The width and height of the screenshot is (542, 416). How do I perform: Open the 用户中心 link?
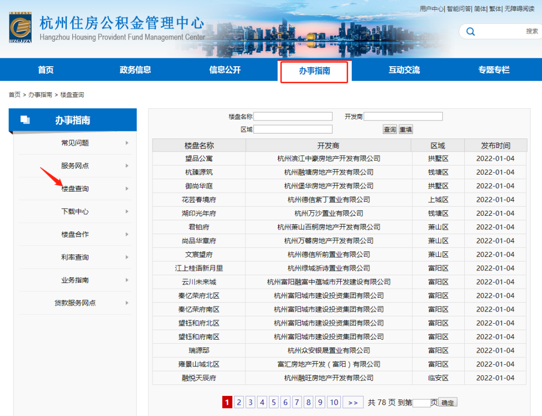(431, 9)
